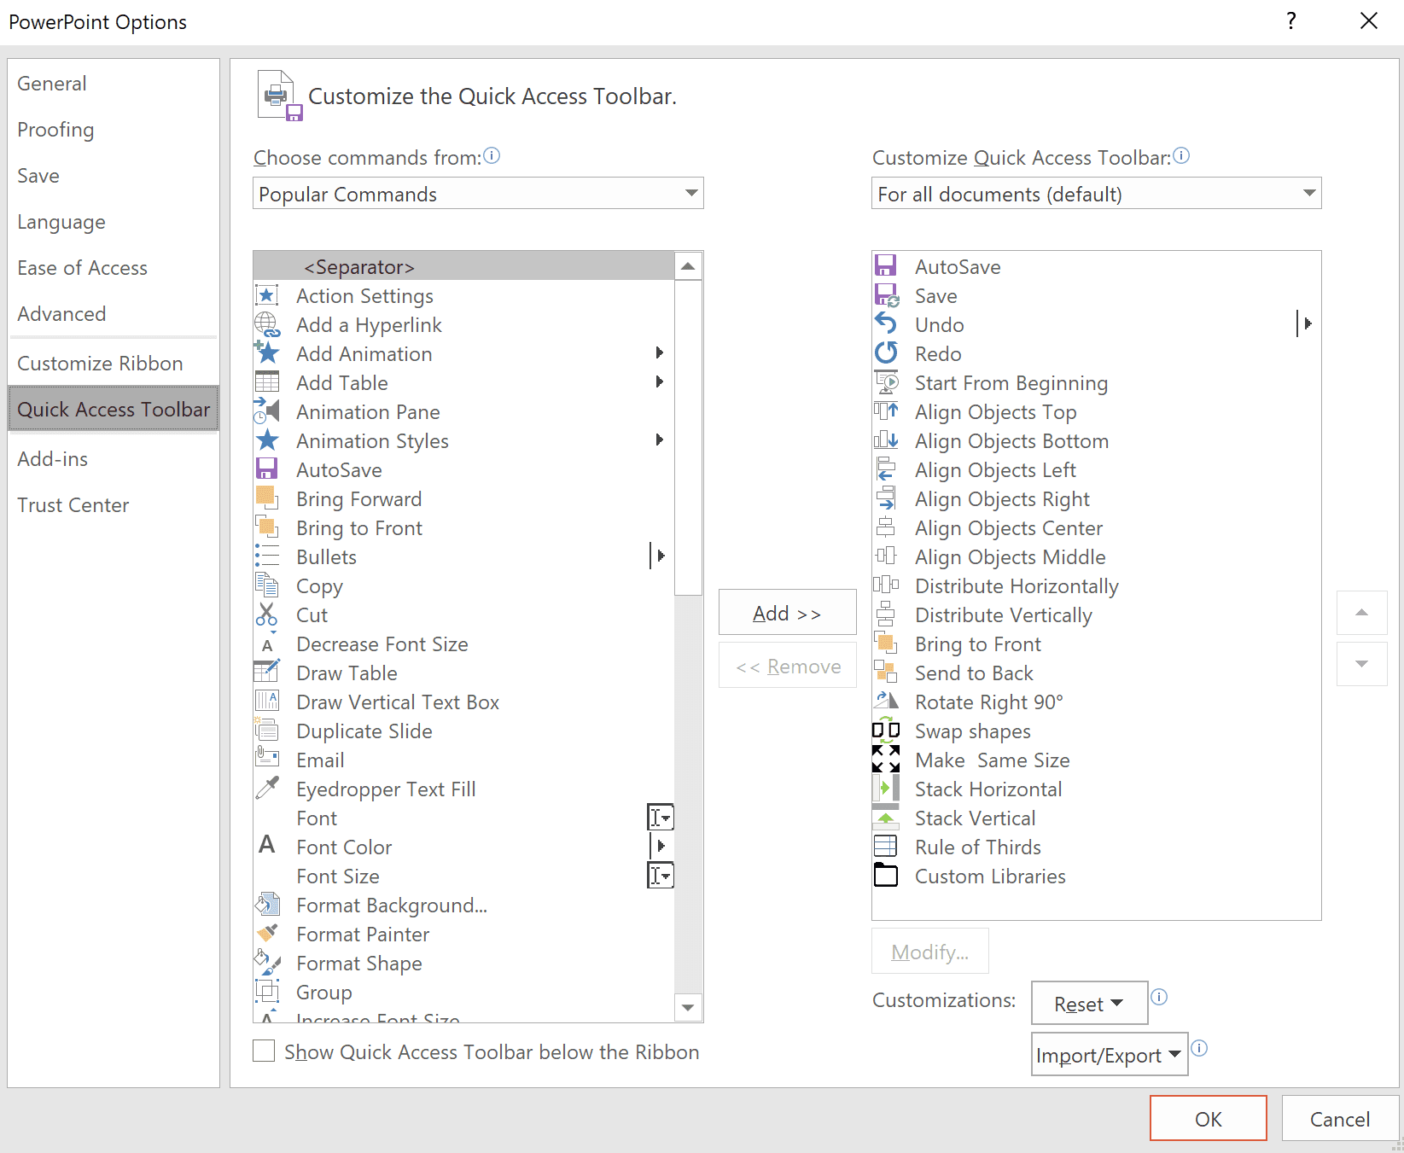Click the Cancel button
The height and width of the screenshot is (1153, 1404).
pyautogui.click(x=1340, y=1119)
